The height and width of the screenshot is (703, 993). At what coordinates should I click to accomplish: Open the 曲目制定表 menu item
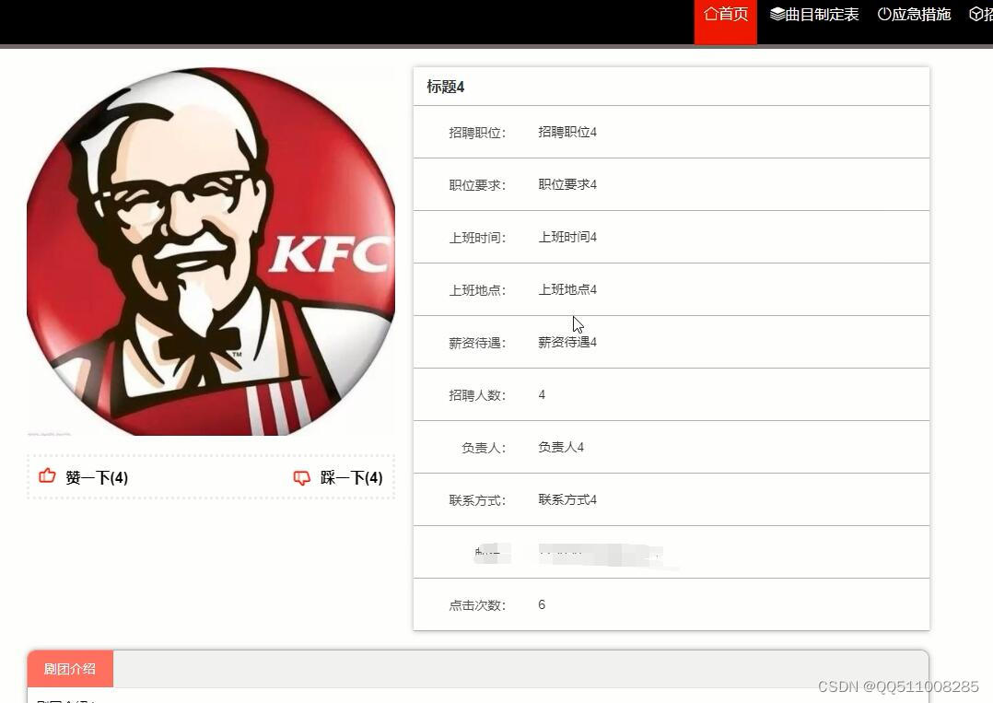(813, 14)
